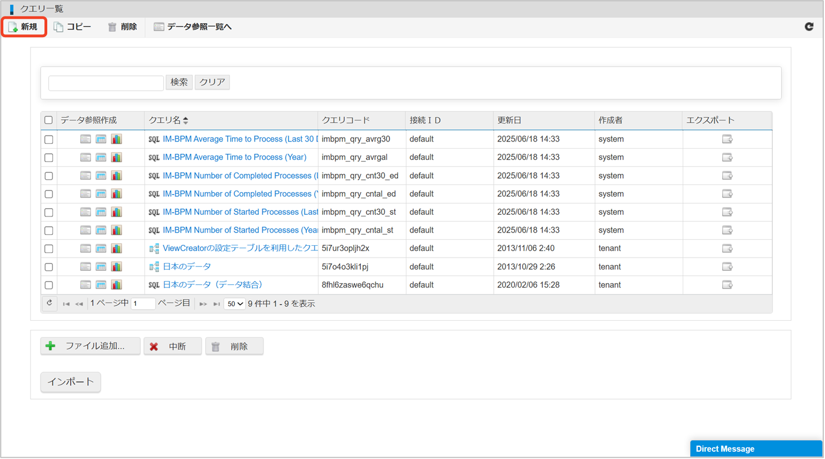
Task: Create list data reference for imbpm_qry_cnt30_ed row
Action: coord(85,176)
